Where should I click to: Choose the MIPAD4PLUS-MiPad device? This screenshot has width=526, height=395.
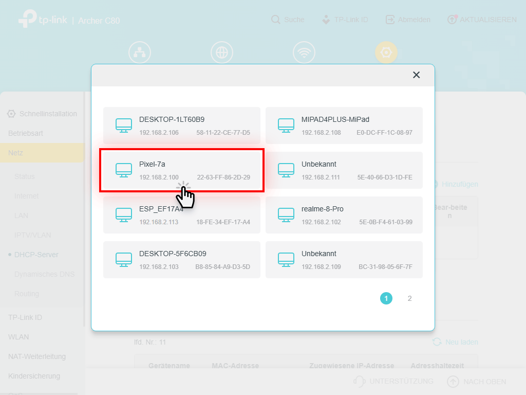[x=344, y=125]
